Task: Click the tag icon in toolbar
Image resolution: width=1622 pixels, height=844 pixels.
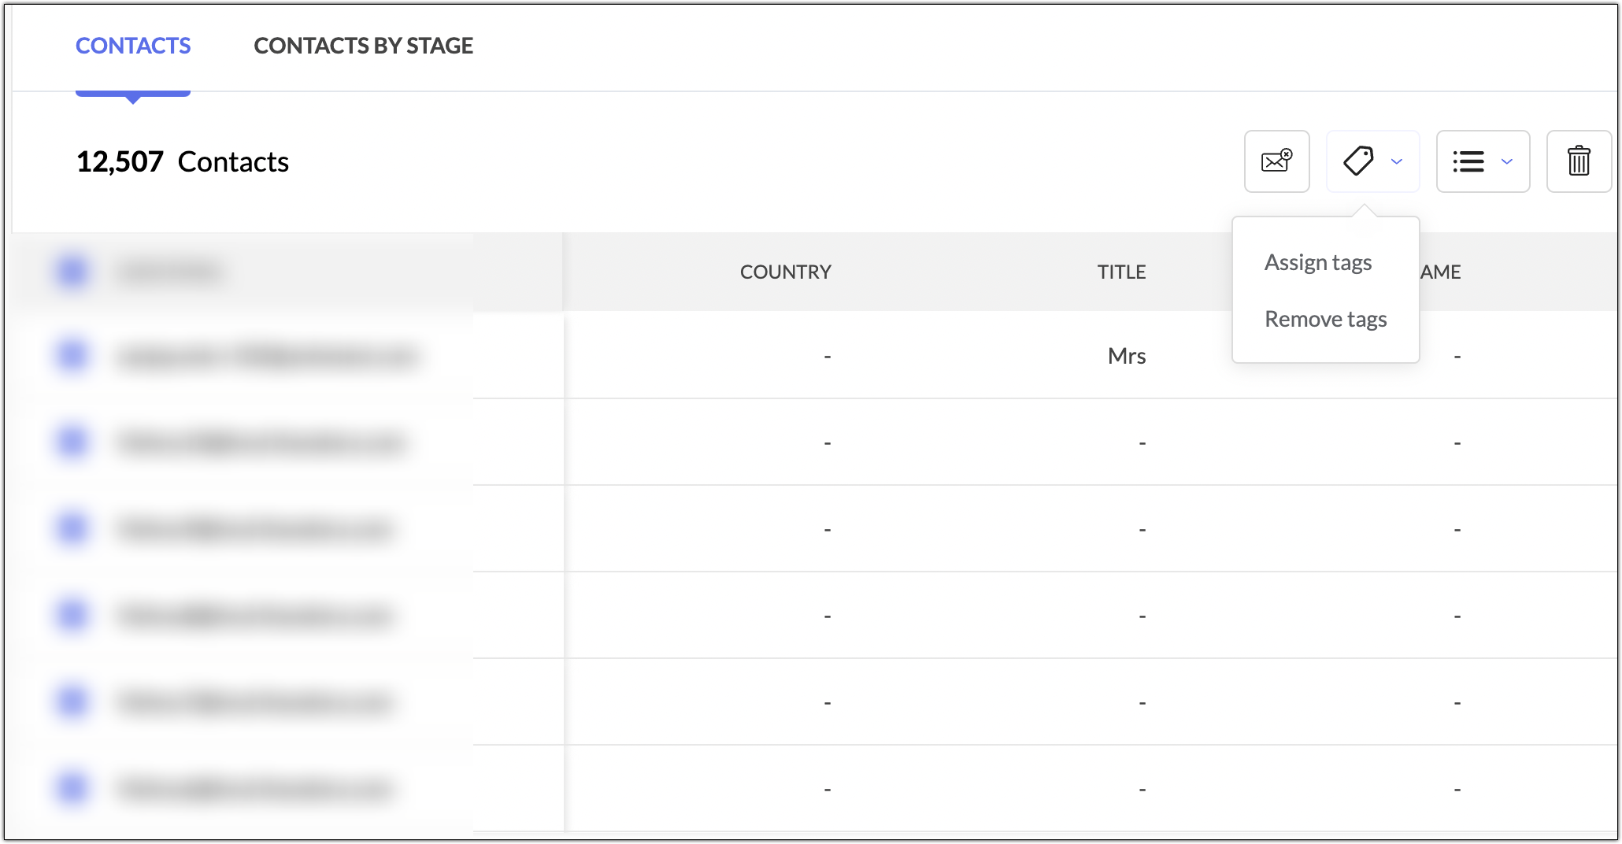Action: tap(1358, 161)
